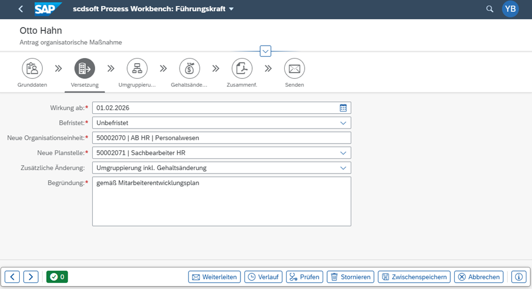Viewport: 532px width, 289px height.
Task: Open the calendar date picker icon
Action: tap(343, 108)
